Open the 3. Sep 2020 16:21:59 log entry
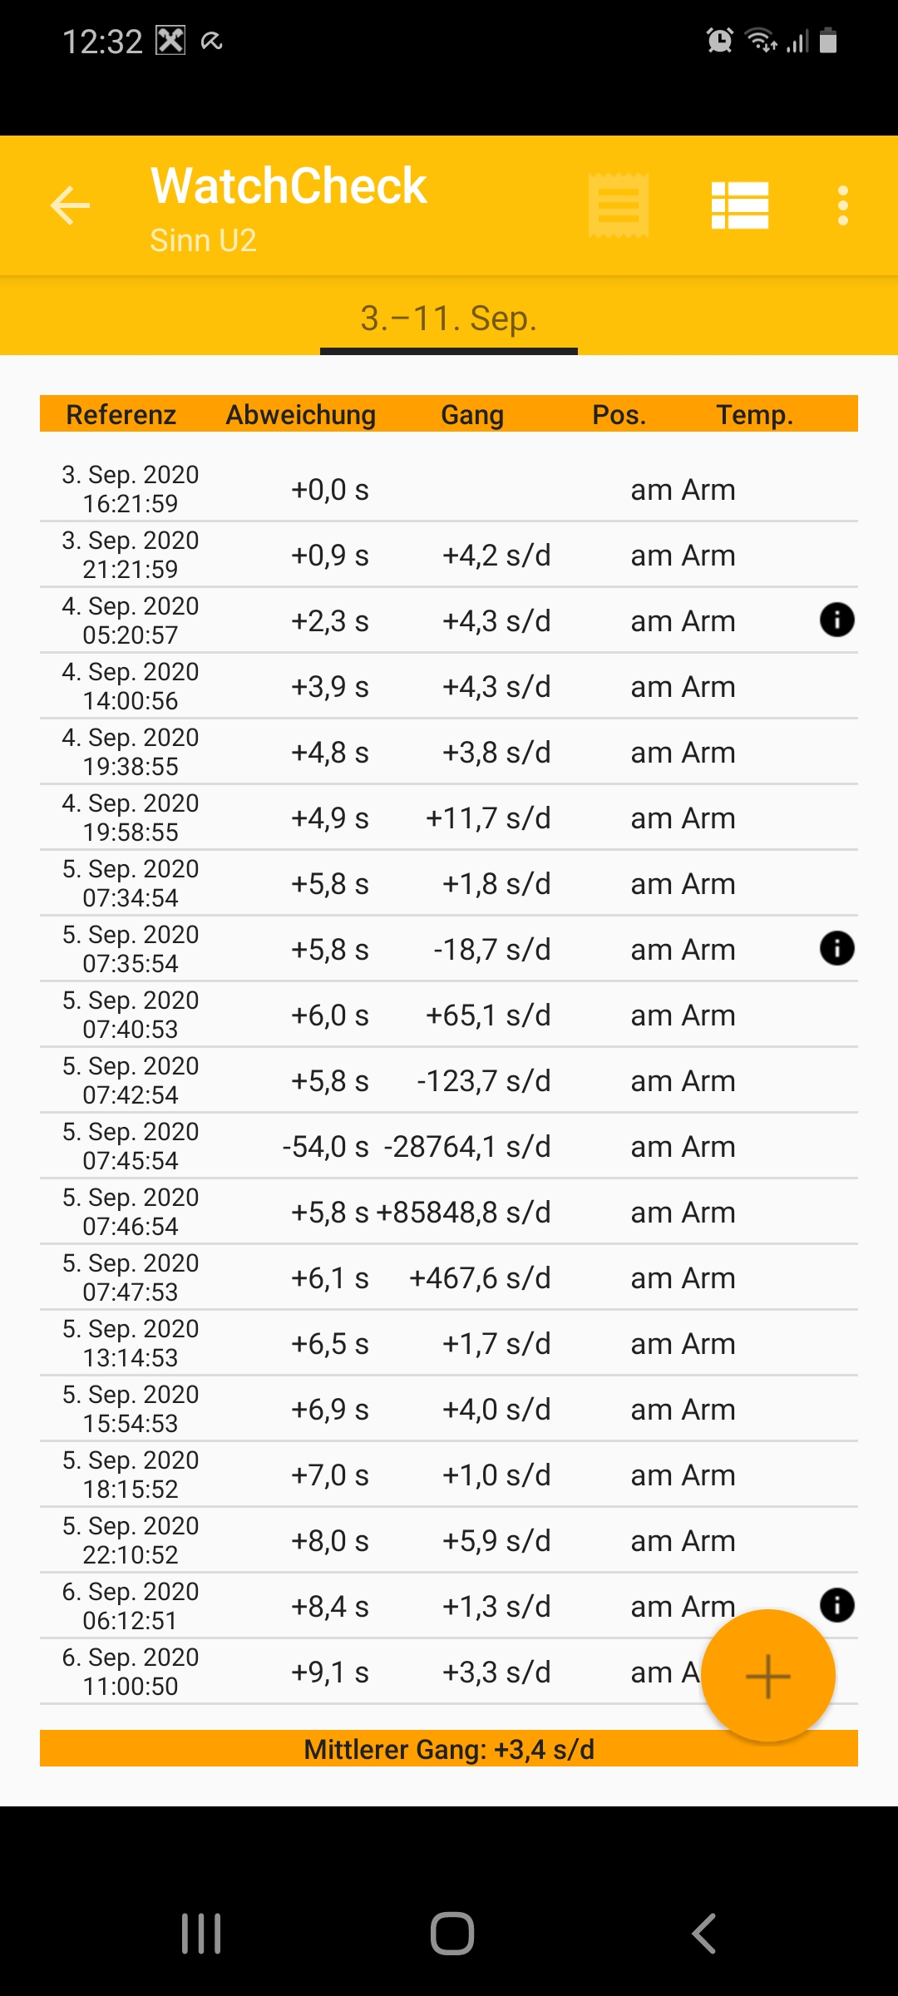Image resolution: width=898 pixels, height=1996 pixels. (449, 489)
